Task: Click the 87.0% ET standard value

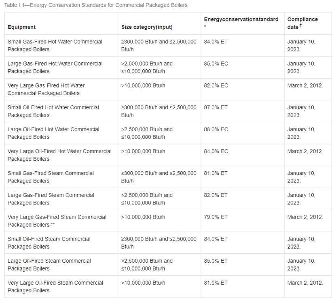Action: (x=216, y=107)
